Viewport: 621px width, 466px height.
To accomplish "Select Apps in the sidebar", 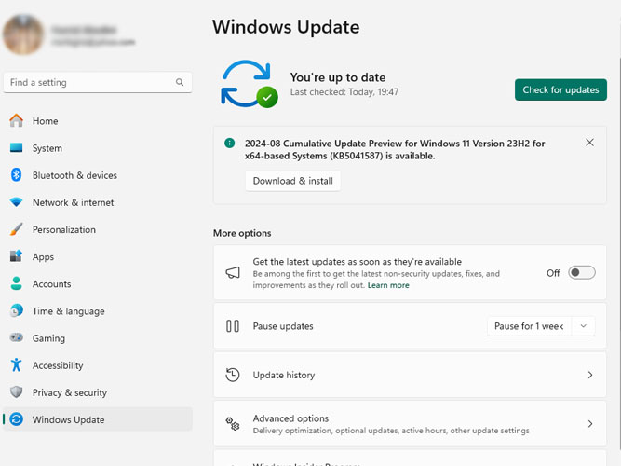I will pos(98,256).
